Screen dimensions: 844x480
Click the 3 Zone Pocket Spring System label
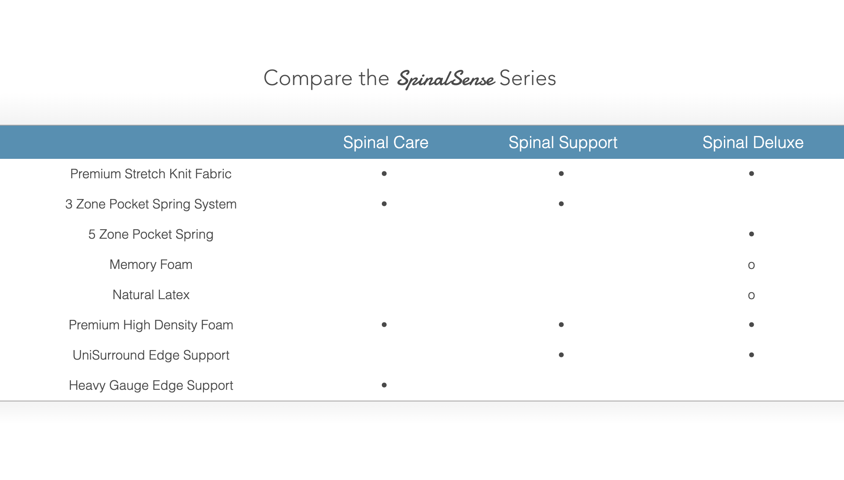click(x=151, y=204)
